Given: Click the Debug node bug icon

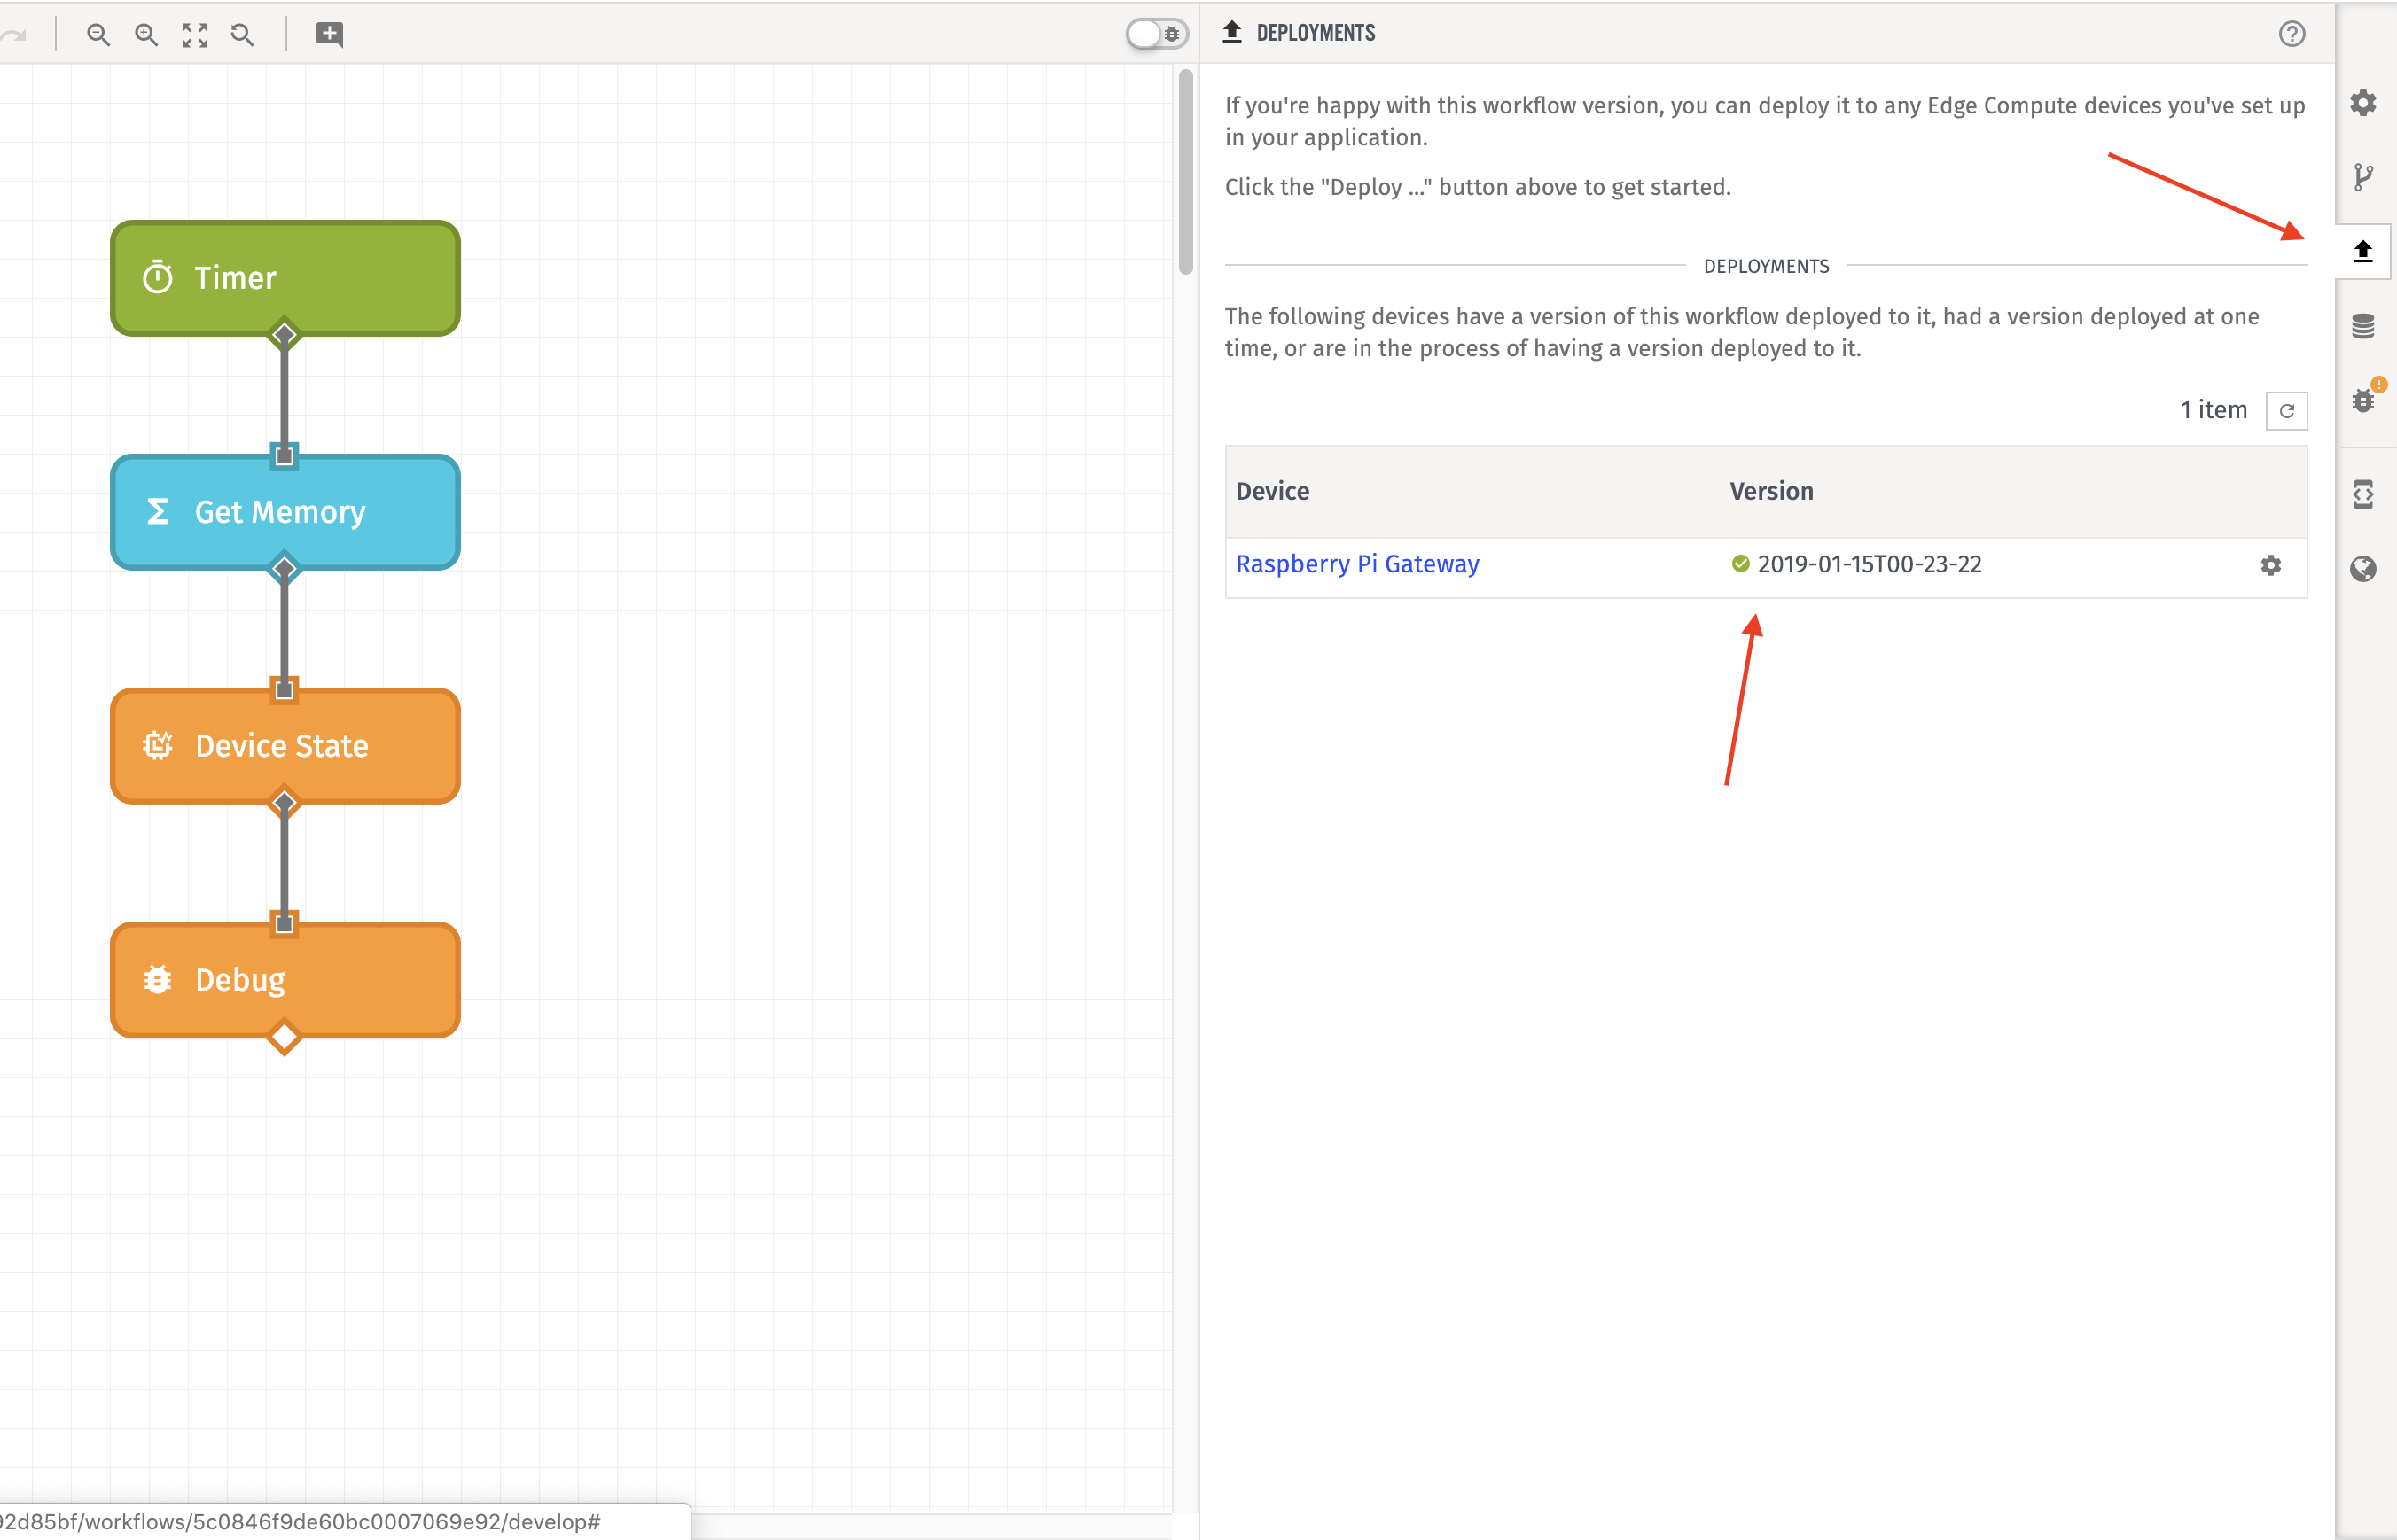Looking at the screenshot, I should [157, 979].
